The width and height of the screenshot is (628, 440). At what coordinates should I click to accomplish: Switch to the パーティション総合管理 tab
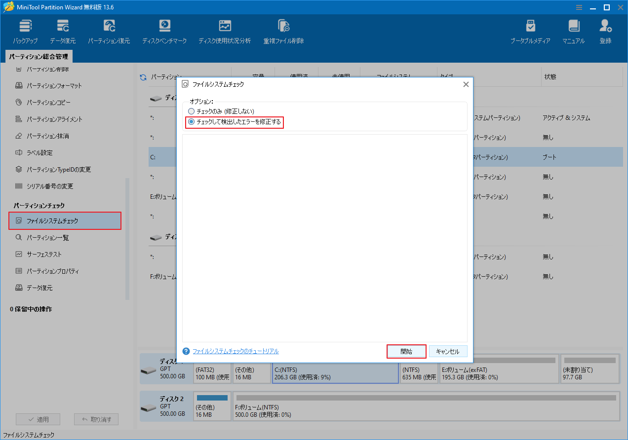pyautogui.click(x=39, y=56)
